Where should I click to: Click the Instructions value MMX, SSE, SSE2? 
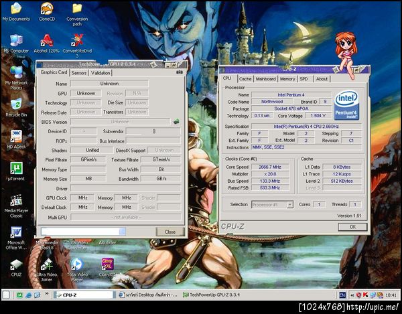(x=306, y=147)
